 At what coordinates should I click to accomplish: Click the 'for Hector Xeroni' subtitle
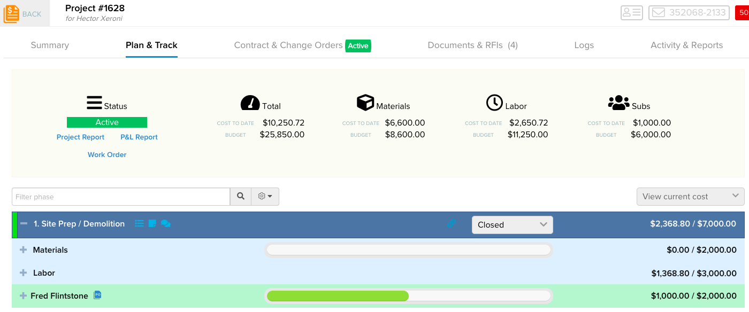94,19
